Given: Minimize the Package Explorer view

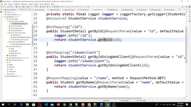Looking at the screenshot, I should click(x=28, y=10).
